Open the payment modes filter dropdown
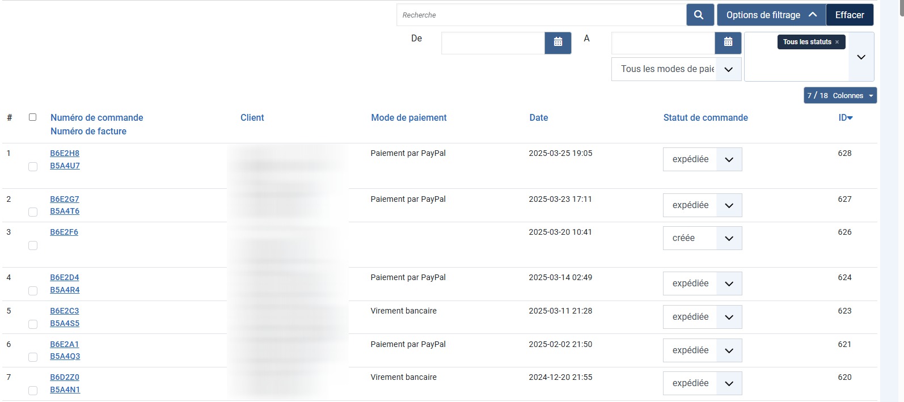 click(x=676, y=69)
